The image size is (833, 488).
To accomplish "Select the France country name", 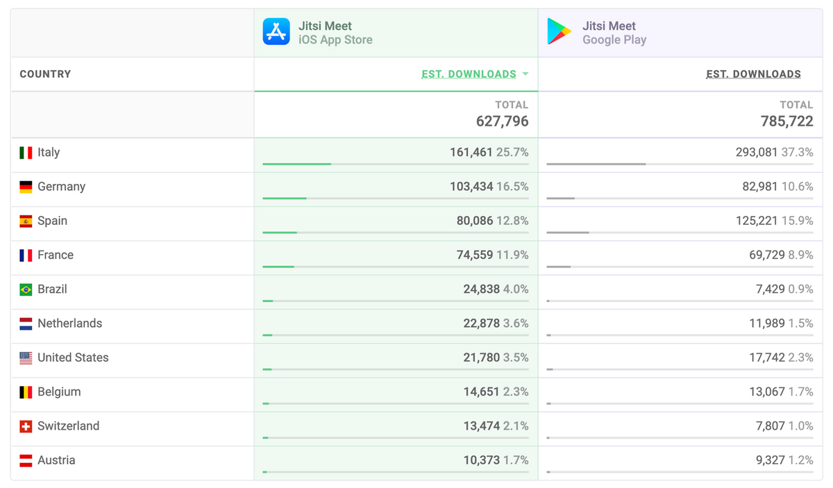I will [56, 255].
